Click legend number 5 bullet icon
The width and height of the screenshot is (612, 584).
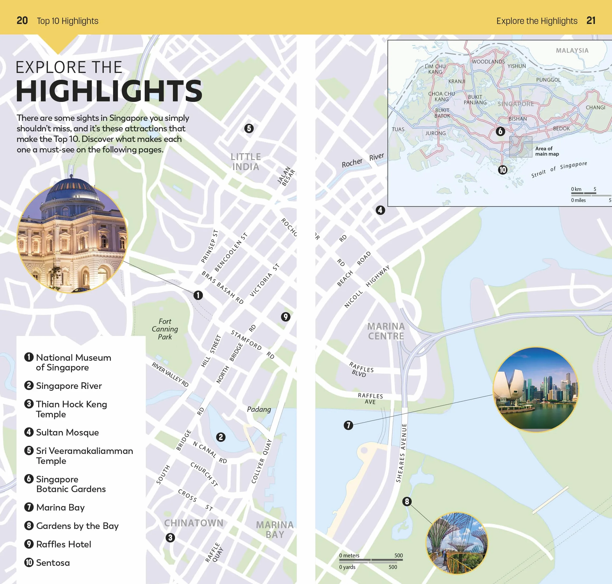click(29, 451)
